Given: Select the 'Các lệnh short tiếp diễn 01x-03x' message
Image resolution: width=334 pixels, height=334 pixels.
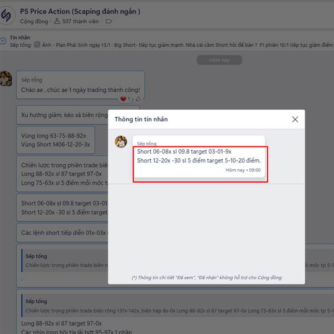Looking at the screenshot, I should point(62,233).
